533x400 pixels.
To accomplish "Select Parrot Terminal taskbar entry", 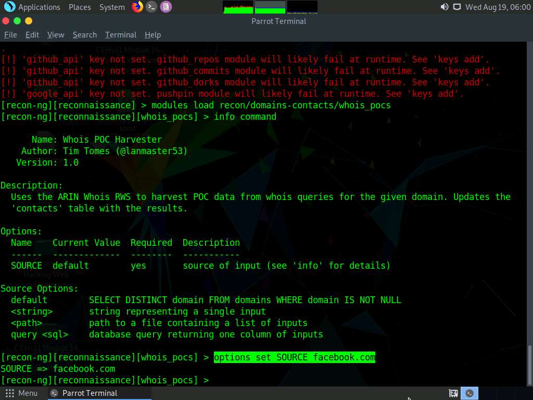I will tap(98, 393).
